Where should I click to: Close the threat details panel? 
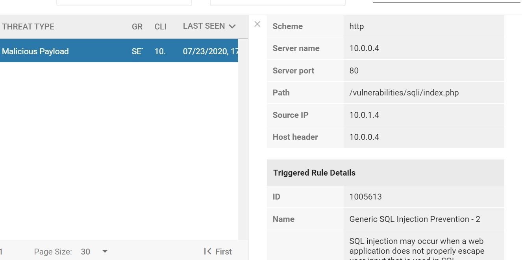coord(257,24)
